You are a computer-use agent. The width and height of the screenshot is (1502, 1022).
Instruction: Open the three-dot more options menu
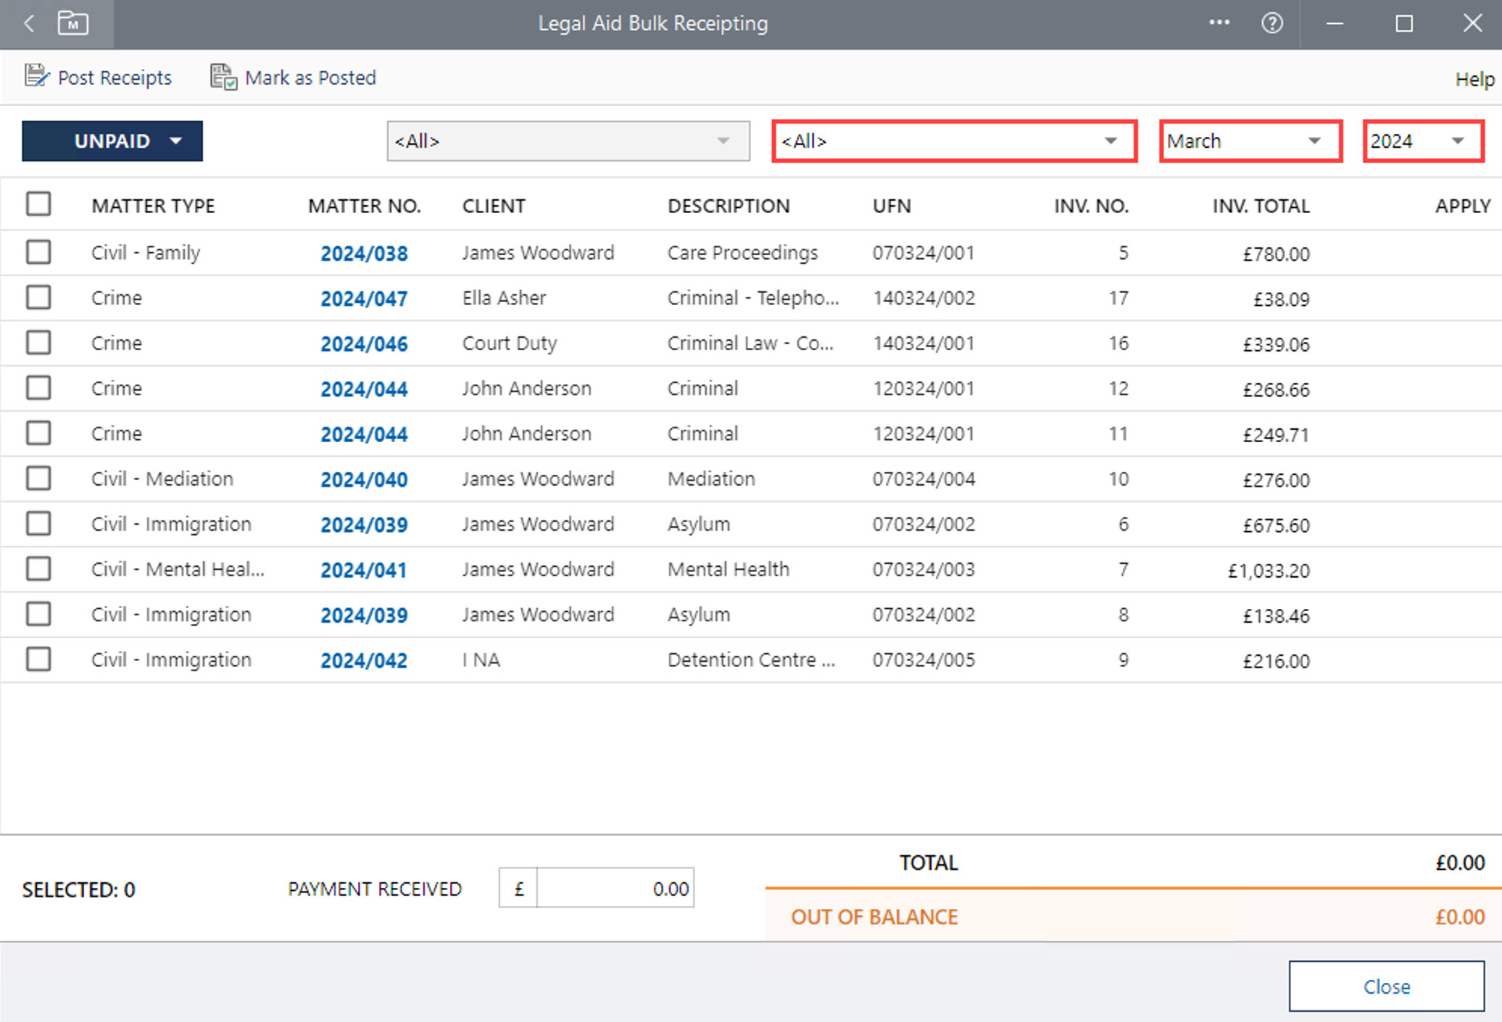pos(1219,22)
